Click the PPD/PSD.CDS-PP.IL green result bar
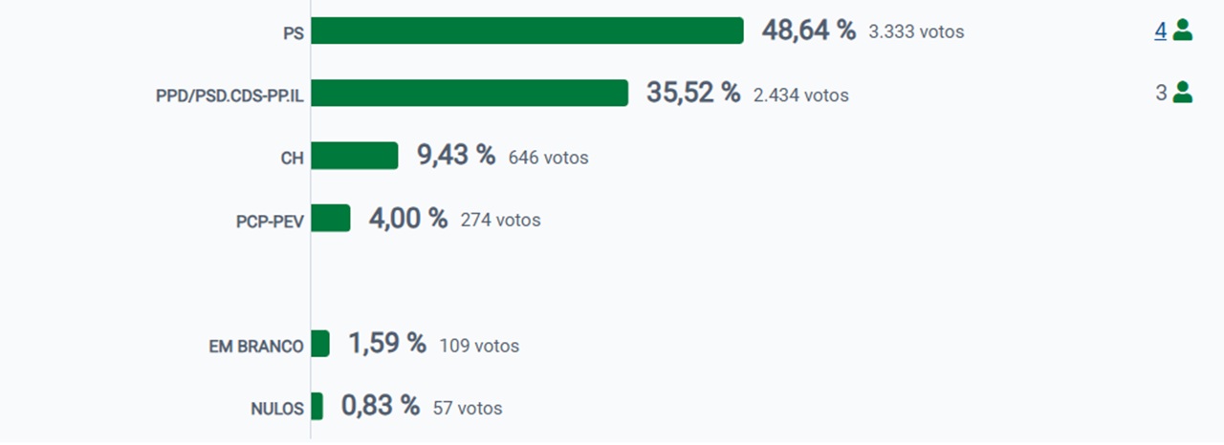The height and width of the screenshot is (445, 1224). [x=470, y=93]
